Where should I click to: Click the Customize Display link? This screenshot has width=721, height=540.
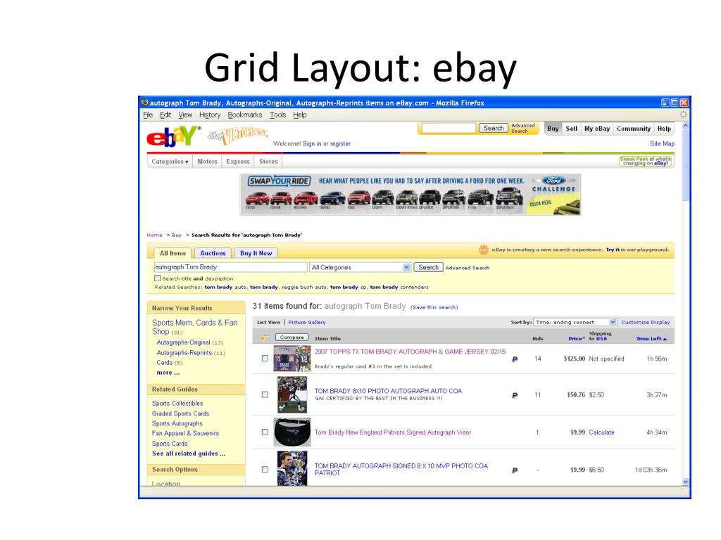click(646, 322)
